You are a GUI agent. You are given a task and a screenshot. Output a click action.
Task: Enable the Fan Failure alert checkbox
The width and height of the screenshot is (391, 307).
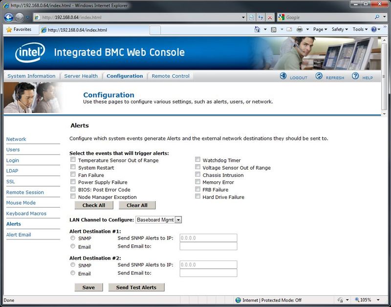click(x=73, y=175)
